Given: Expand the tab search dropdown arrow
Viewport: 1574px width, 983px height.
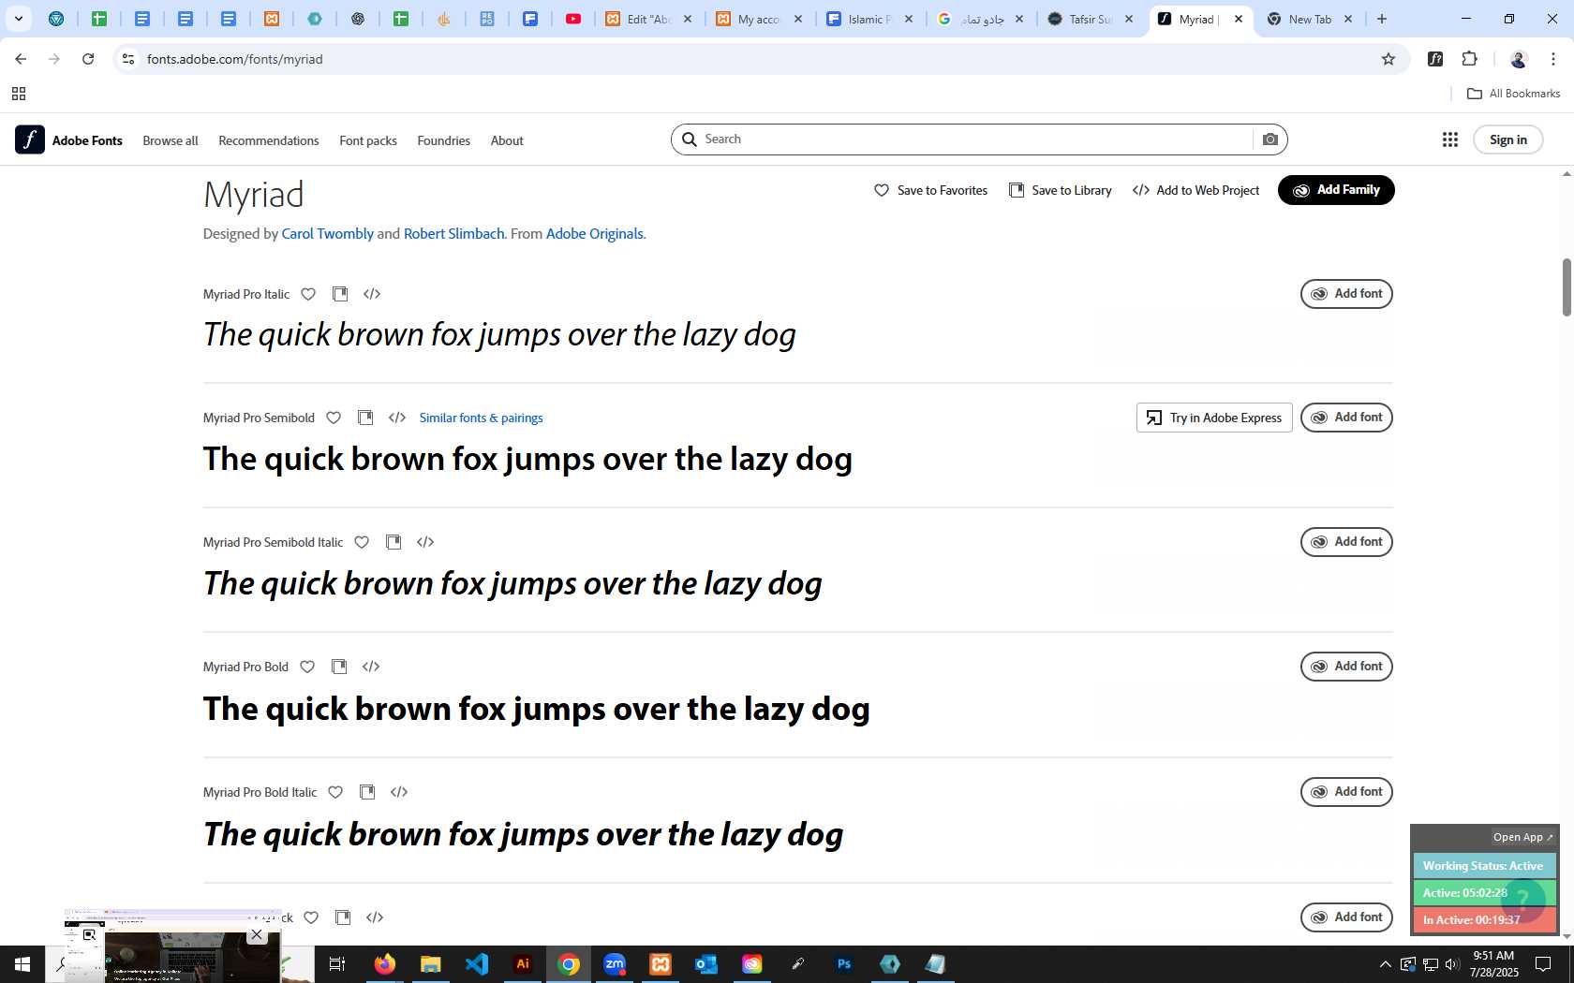Looking at the screenshot, I should tap(18, 19).
